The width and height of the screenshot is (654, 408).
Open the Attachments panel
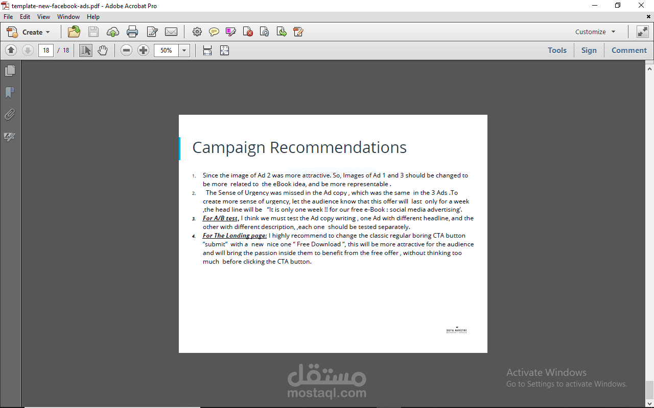click(x=10, y=114)
